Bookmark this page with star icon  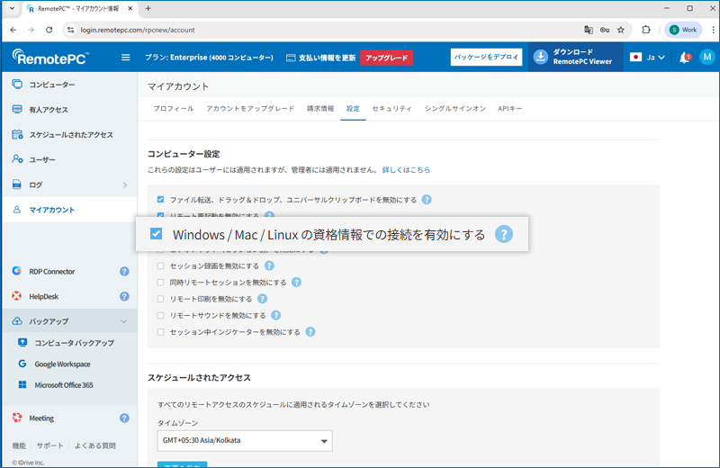(x=621, y=30)
